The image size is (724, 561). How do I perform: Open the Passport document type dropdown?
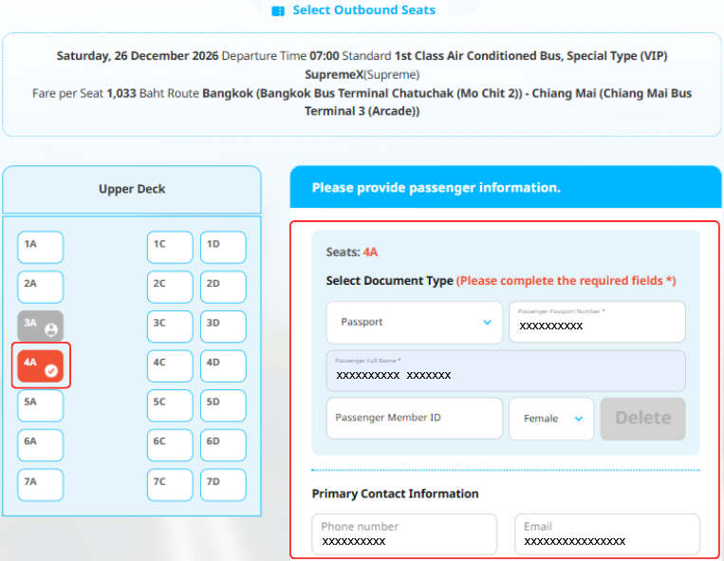[414, 323]
